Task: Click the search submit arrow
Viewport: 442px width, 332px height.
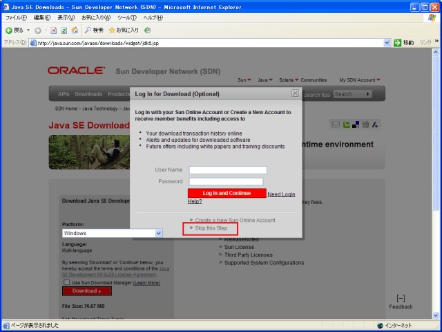Action: 367,94
